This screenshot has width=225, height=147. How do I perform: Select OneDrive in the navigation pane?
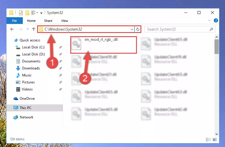(x=24, y=99)
